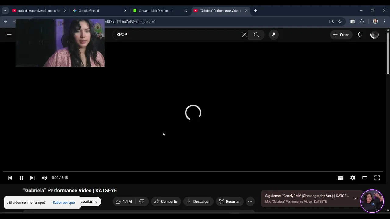Click the Descargar download button
The width and height of the screenshot is (390, 219).
pyautogui.click(x=198, y=201)
